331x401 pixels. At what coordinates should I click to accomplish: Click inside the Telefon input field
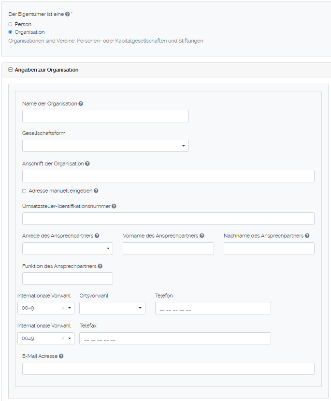coord(213,308)
